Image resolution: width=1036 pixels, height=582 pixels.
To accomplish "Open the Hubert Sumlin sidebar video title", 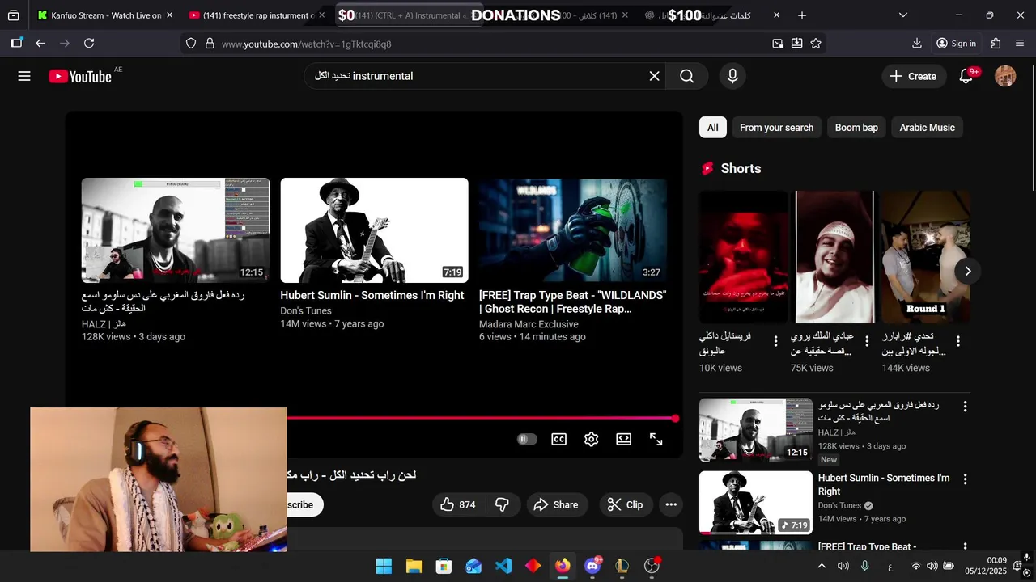I will pyautogui.click(x=884, y=484).
